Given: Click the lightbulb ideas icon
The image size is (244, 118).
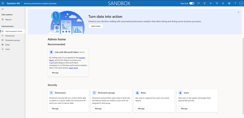Looking at the screenshot, I should pyautogui.click(x=205, y=3).
